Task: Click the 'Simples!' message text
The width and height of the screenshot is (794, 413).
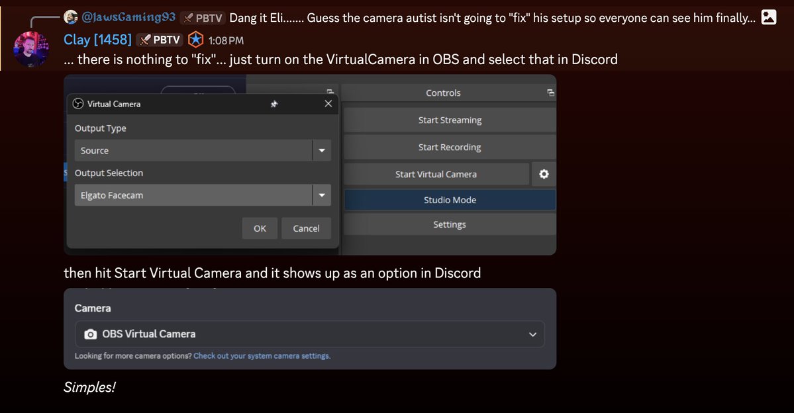Action: (89, 387)
